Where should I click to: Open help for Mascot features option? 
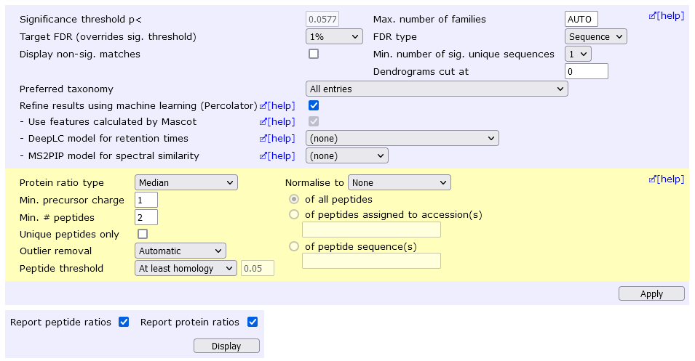(277, 121)
